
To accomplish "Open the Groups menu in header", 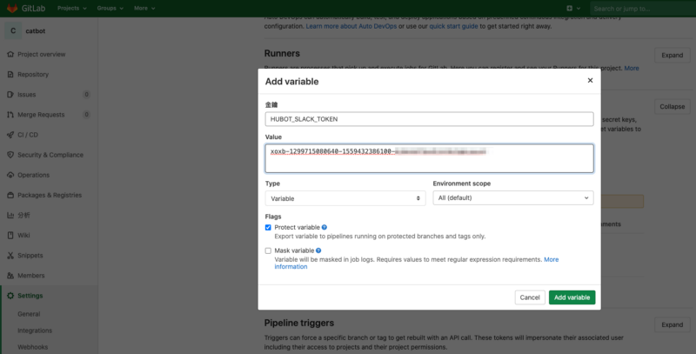I will pos(110,8).
